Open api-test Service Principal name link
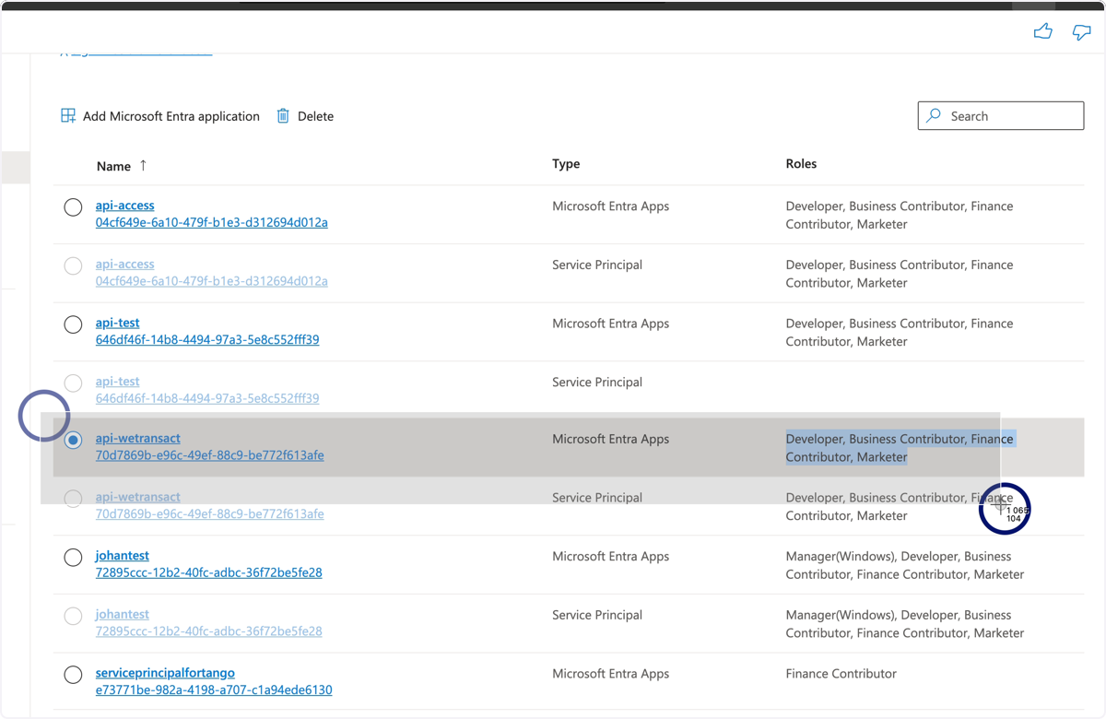The height and width of the screenshot is (719, 1106). tap(118, 381)
